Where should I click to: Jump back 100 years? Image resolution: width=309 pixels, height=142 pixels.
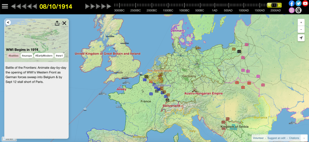coord(13,6)
